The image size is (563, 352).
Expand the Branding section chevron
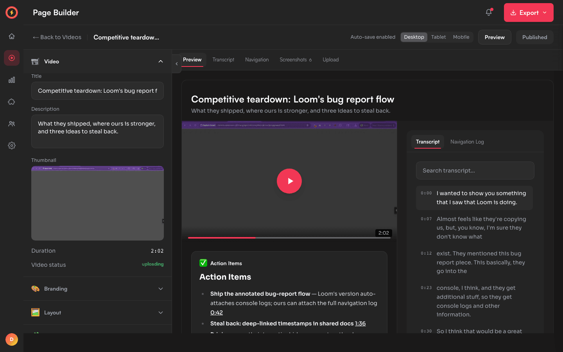point(161,289)
